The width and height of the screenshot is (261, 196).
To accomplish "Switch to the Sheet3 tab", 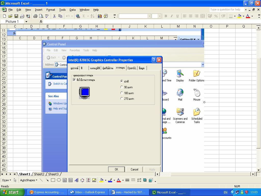I will pos(53,174).
